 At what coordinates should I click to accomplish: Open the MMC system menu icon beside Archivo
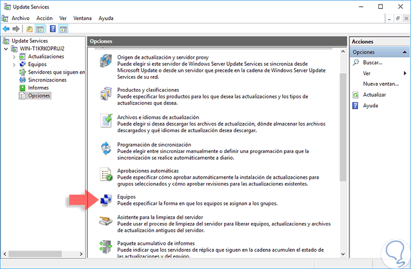point(5,19)
